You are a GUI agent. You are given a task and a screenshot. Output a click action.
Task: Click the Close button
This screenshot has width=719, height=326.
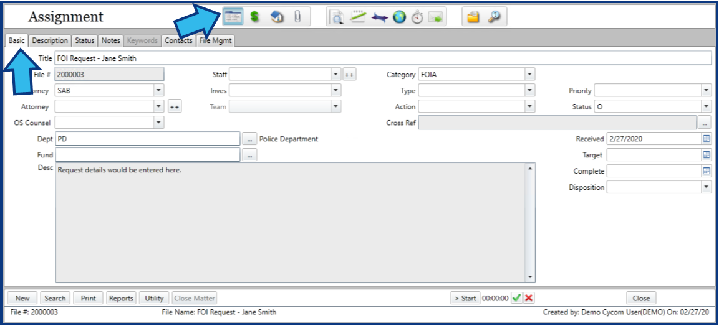(641, 298)
